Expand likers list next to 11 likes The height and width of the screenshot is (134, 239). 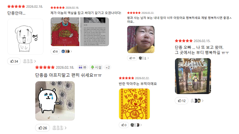tap(144, 58)
